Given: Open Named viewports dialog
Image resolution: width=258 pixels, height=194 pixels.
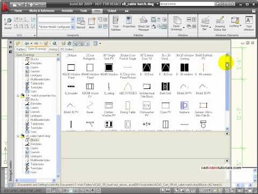Looking at the screenshot, I should (x=81, y=23).
